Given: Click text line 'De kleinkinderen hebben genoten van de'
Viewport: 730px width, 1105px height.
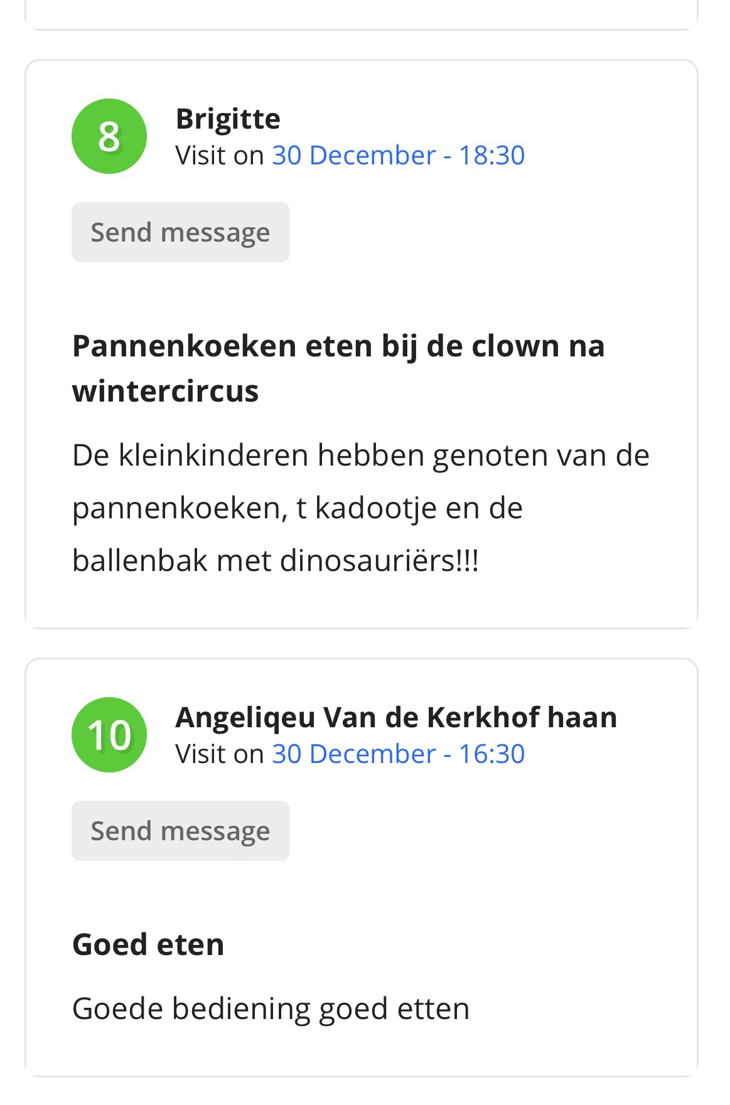Looking at the screenshot, I should pyautogui.click(x=361, y=455).
